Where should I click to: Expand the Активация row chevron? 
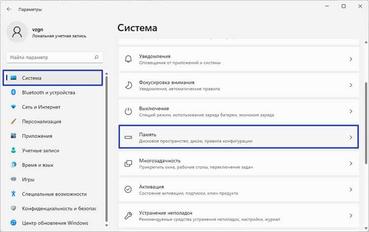click(351, 189)
